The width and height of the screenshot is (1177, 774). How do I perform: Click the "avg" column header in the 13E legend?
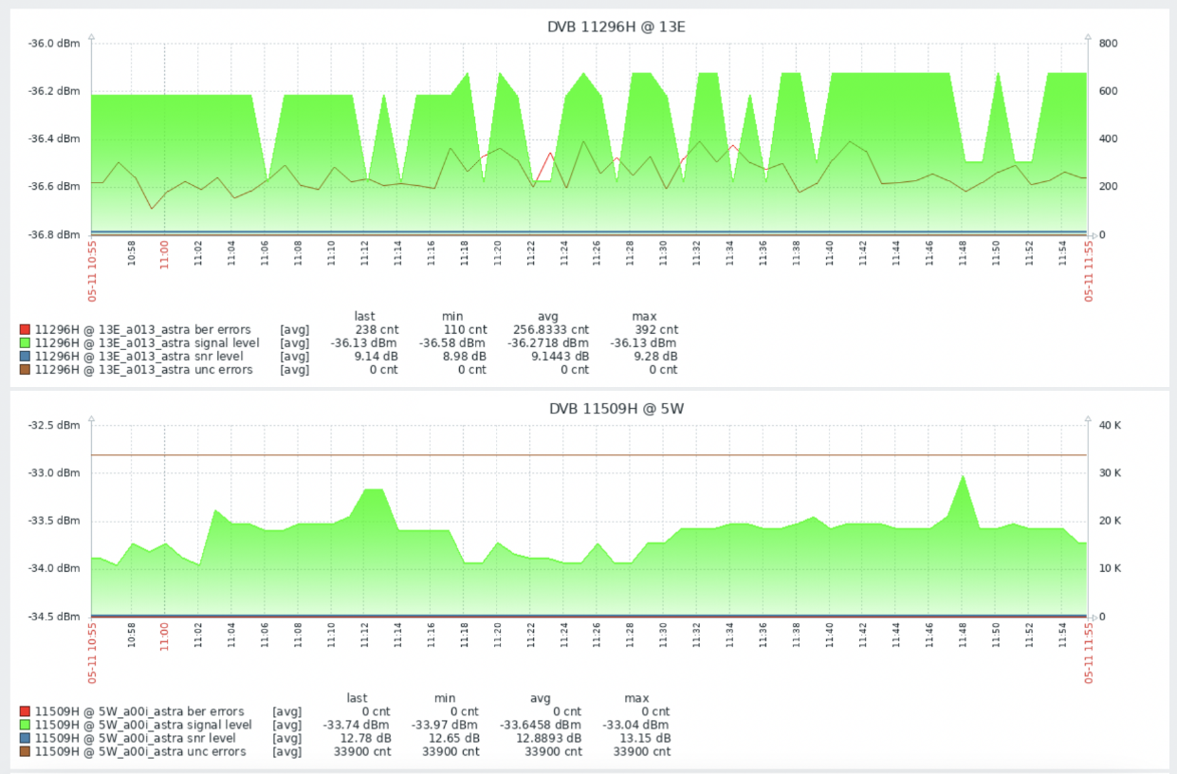[550, 316]
